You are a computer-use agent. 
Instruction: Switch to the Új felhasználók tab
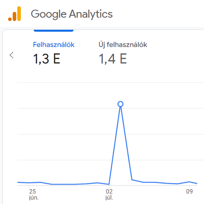123,45
